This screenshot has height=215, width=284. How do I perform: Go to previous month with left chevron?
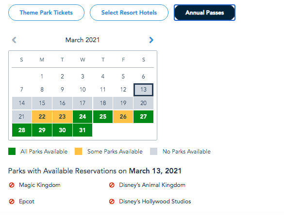[14, 40]
